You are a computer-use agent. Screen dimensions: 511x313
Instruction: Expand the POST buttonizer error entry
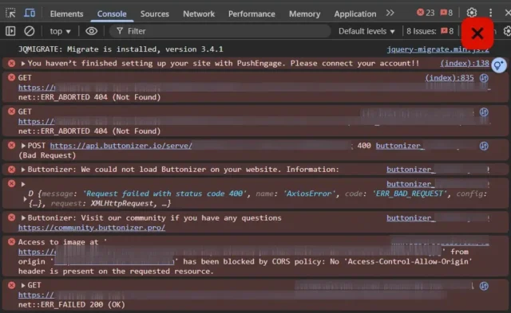coord(23,146)
